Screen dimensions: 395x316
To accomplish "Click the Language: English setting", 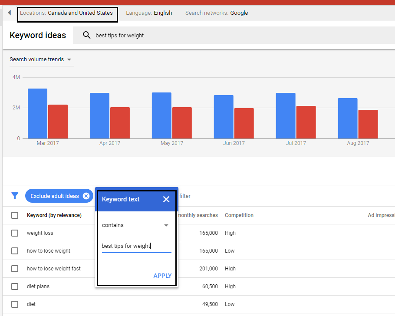I will pyautogui.click(x=149, y=13).
